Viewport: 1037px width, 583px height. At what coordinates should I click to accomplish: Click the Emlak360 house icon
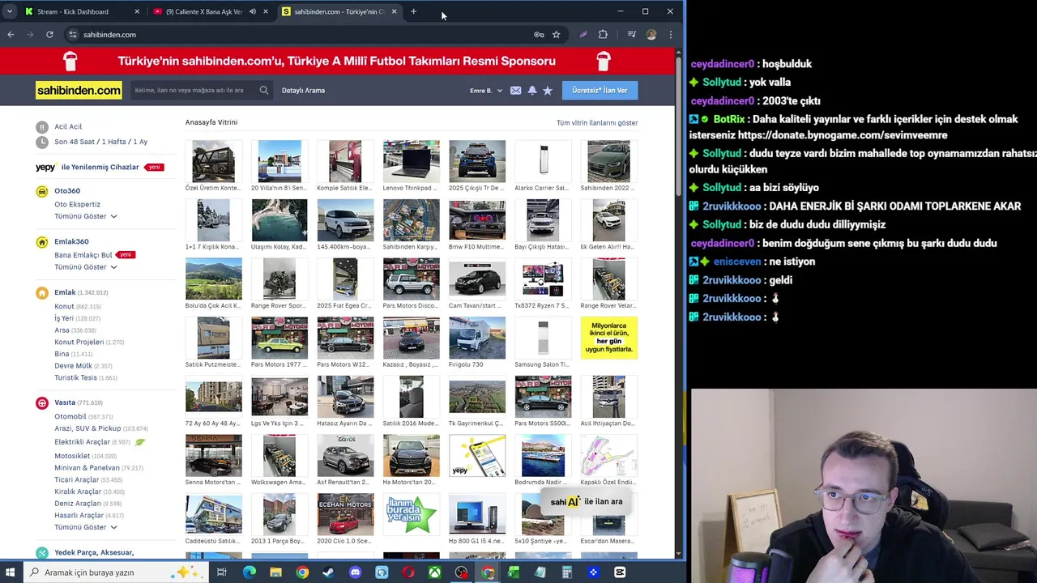(42, 241)
